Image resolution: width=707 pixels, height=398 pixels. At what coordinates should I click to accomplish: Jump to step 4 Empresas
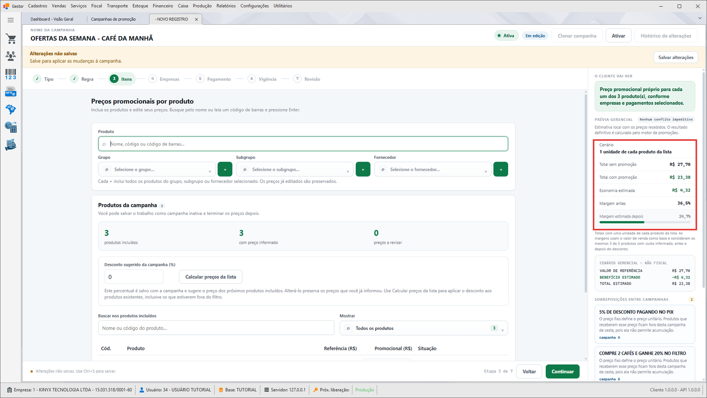tap(164, 79)
